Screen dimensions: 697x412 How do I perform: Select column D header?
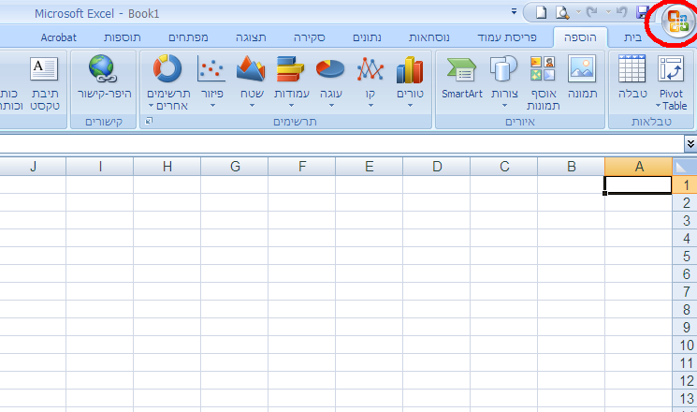click(437, 167)
